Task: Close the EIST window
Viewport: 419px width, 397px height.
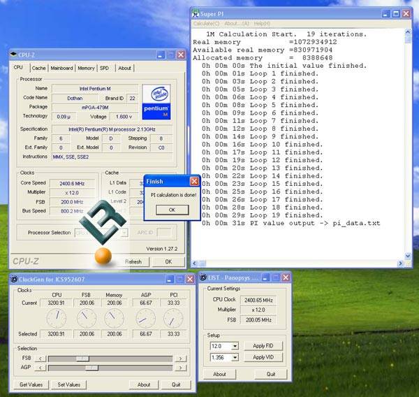Action: coord(286,277)
